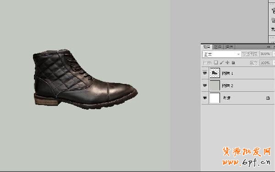Switch to the Channels tab
275x172 pixels.
coord(218,47)
